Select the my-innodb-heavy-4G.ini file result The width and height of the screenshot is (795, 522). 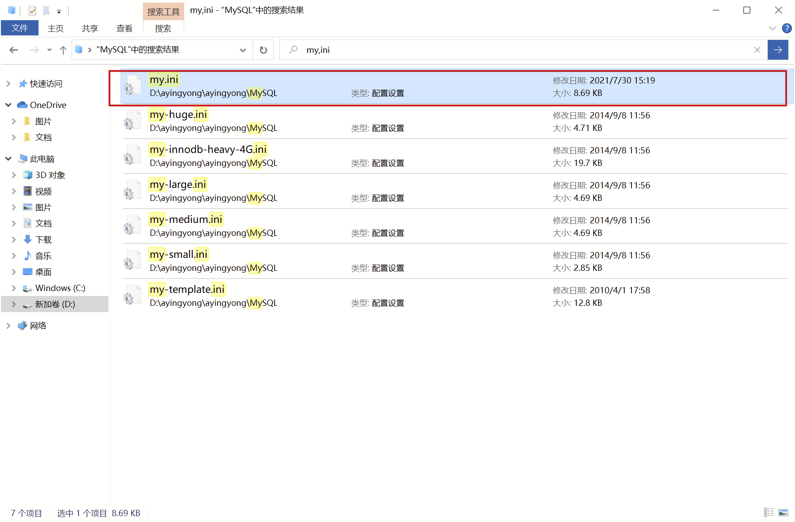point(455,157)
